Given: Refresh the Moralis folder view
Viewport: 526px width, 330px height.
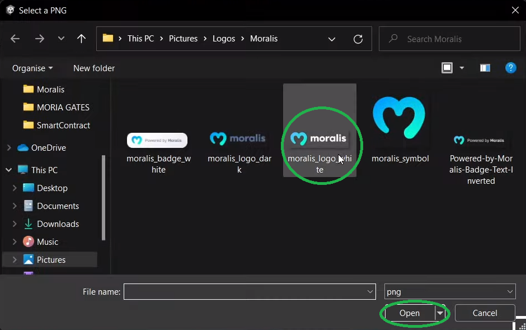Looking at the screenshot, I should [358, 39].
